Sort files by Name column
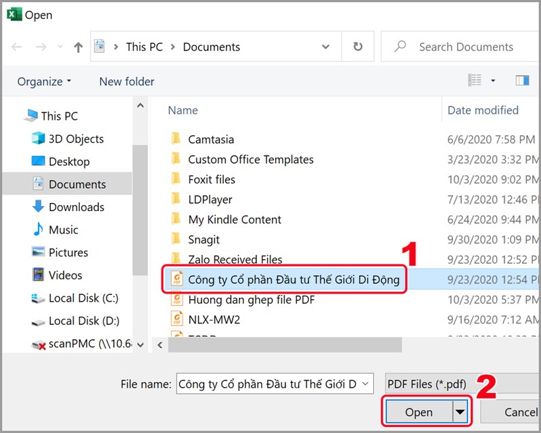The image size is (541, 433). pos(183,110)
